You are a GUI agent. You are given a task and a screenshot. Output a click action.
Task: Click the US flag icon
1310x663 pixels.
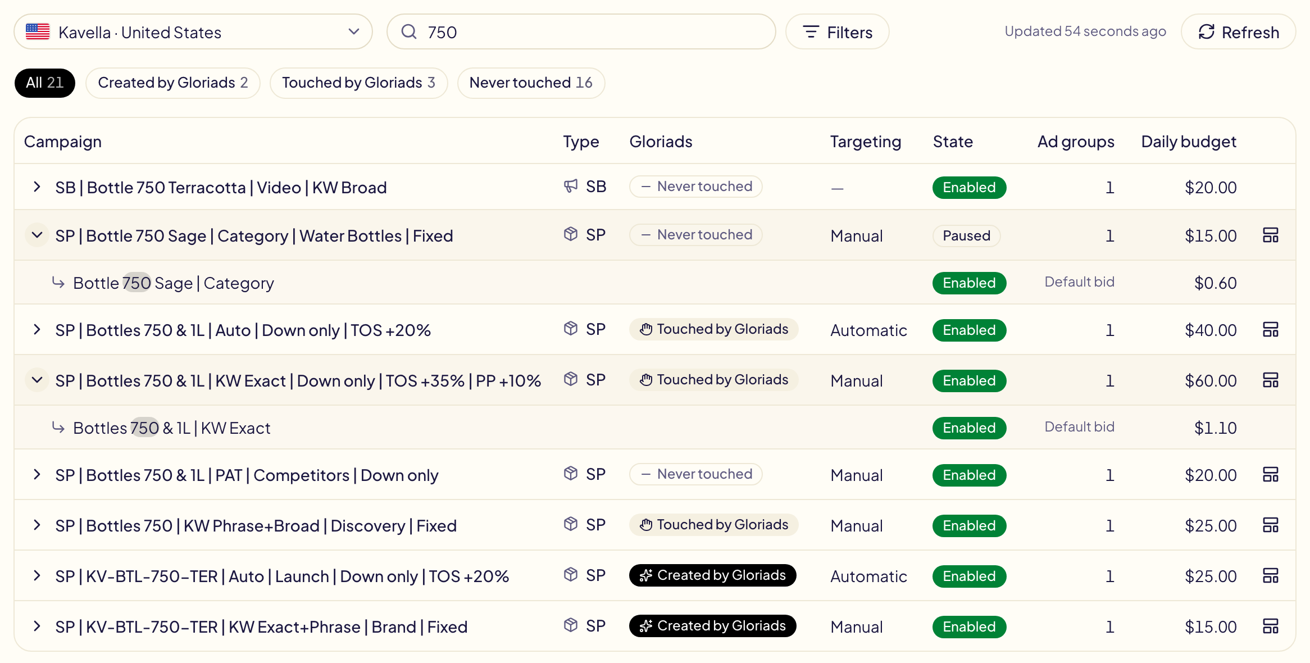[38, 31]
